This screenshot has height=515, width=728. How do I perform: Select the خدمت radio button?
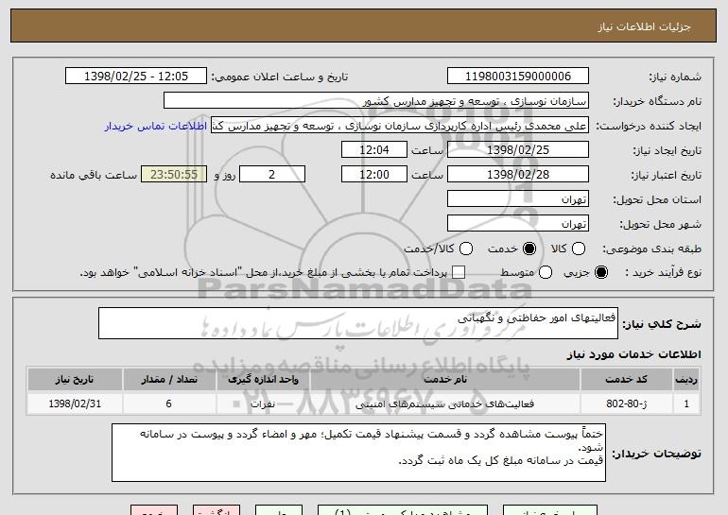pyautogui.click(x=529, y=249)
